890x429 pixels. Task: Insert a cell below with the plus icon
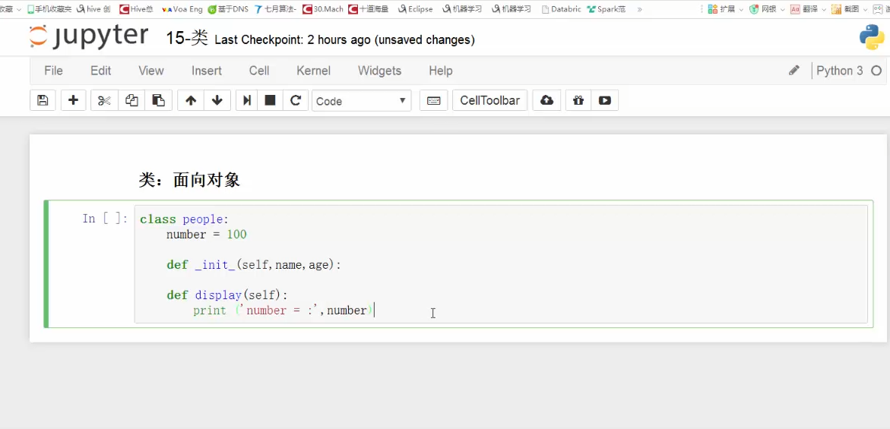(x=73, y=100)
